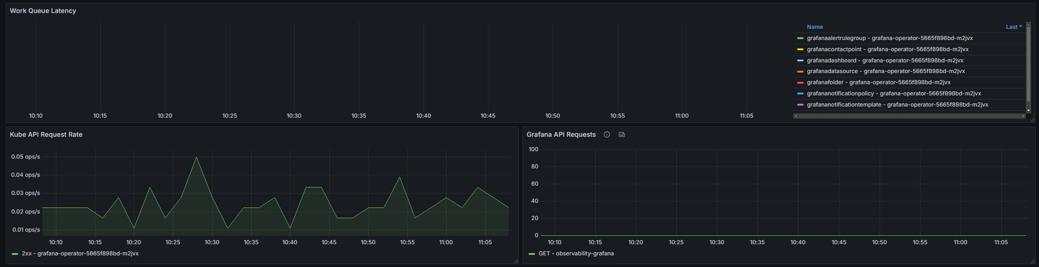This screenshot has height=267, width=1039.
Task: Select the grafanafolder legend entry
Action: pyautogui.click(x=879, y=82)
